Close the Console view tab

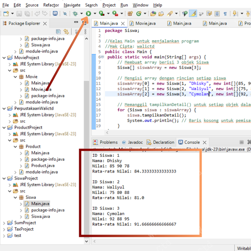coord(205,142)
